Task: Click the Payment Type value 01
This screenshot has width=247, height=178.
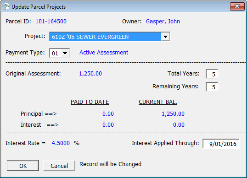Action: 55,53
